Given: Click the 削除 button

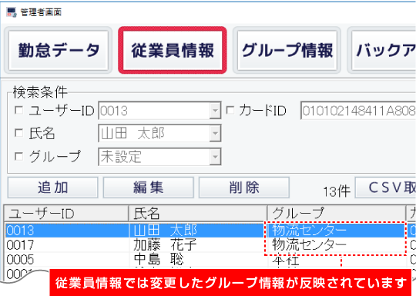Looking at the screenshot, I should [x=244, y=188].
